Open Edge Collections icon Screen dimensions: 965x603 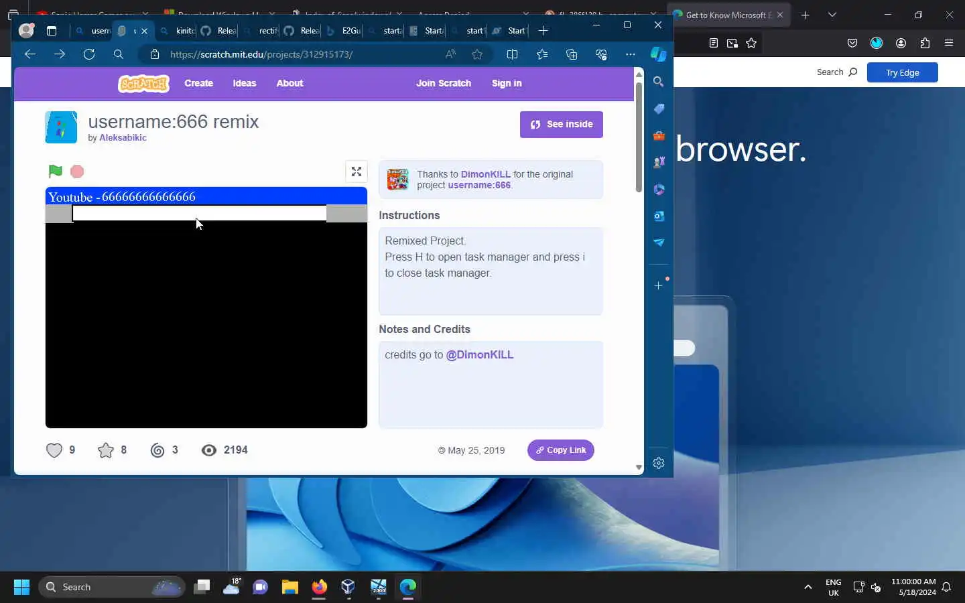coord(572,54)
